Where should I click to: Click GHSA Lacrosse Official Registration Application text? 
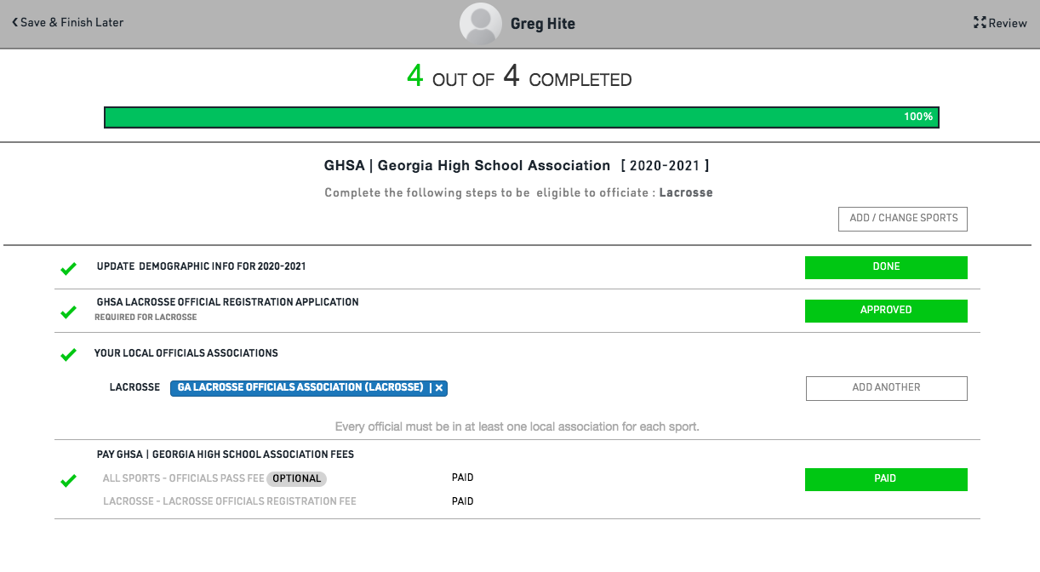point(228,302)
